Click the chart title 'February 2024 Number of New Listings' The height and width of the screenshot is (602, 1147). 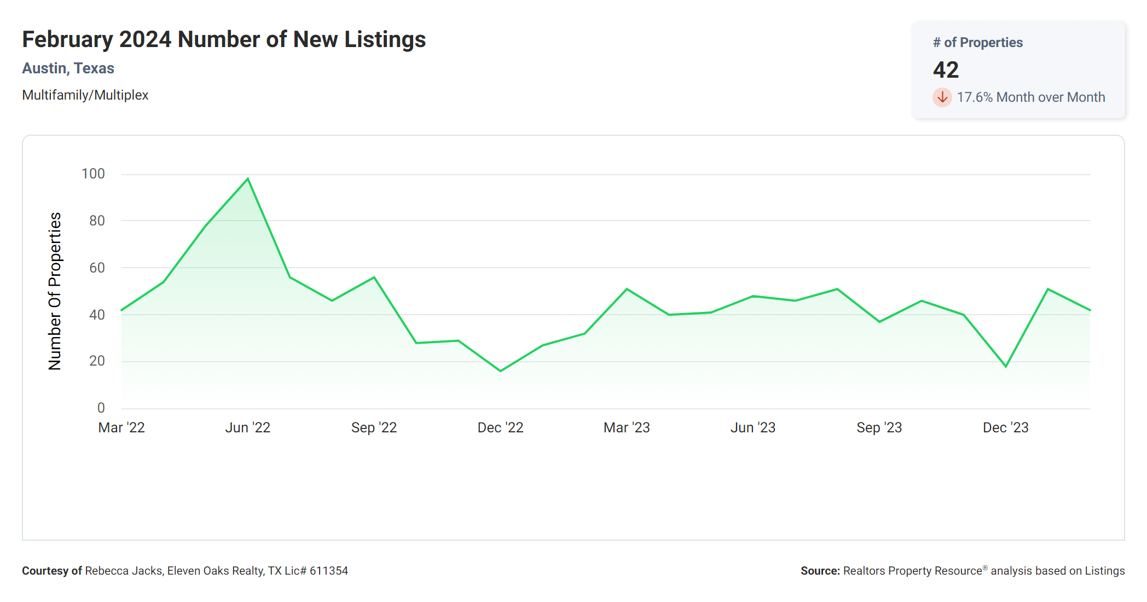pyautogui.click(x=224, y=39)
